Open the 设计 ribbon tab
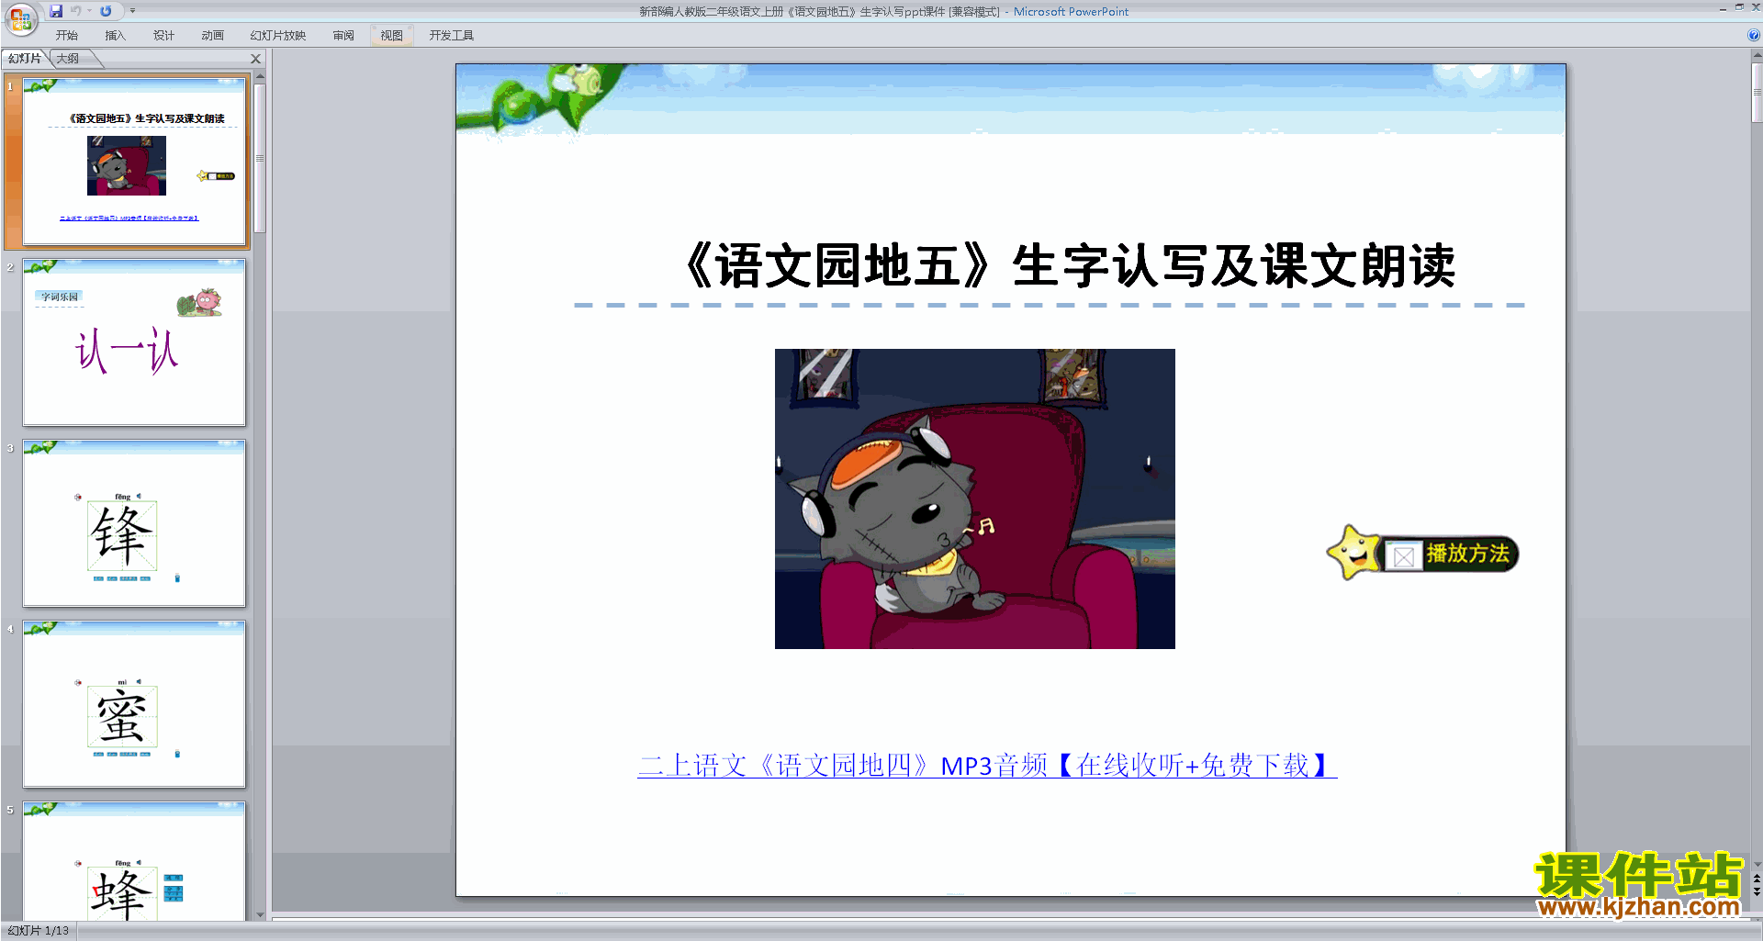Viewport: 1763px width, 941px height. [x=163, y=36]
